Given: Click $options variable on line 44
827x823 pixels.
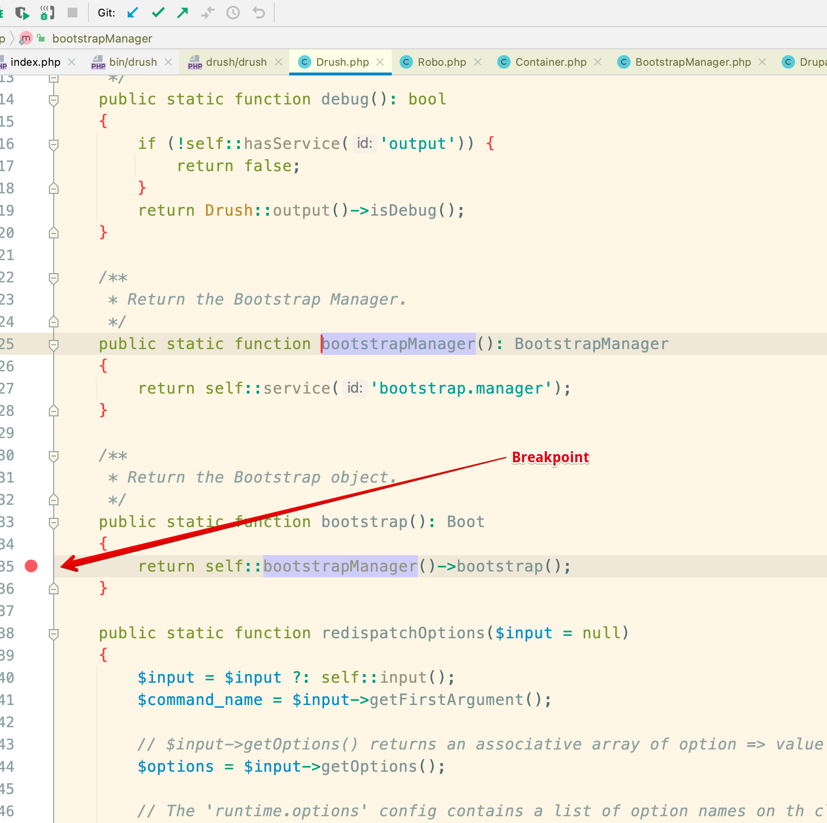Looking at the screenshot, I should tap(176, 766).
